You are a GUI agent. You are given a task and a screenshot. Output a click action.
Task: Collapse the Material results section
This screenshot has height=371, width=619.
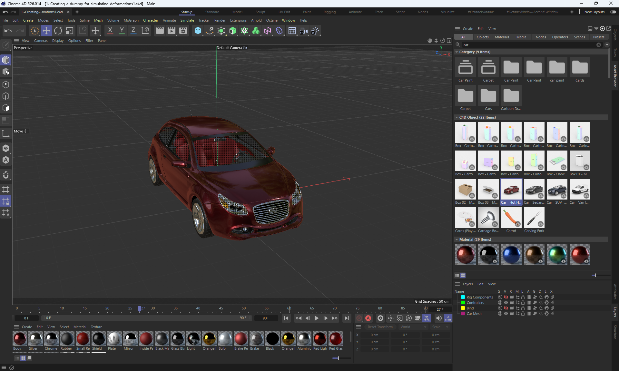click(x=457, y=239)
